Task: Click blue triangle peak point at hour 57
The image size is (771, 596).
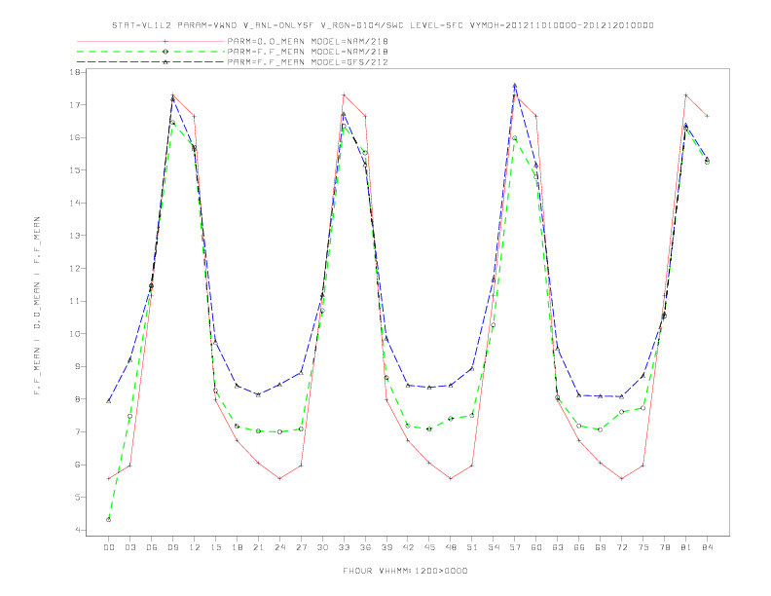Action: coord(515,86)
